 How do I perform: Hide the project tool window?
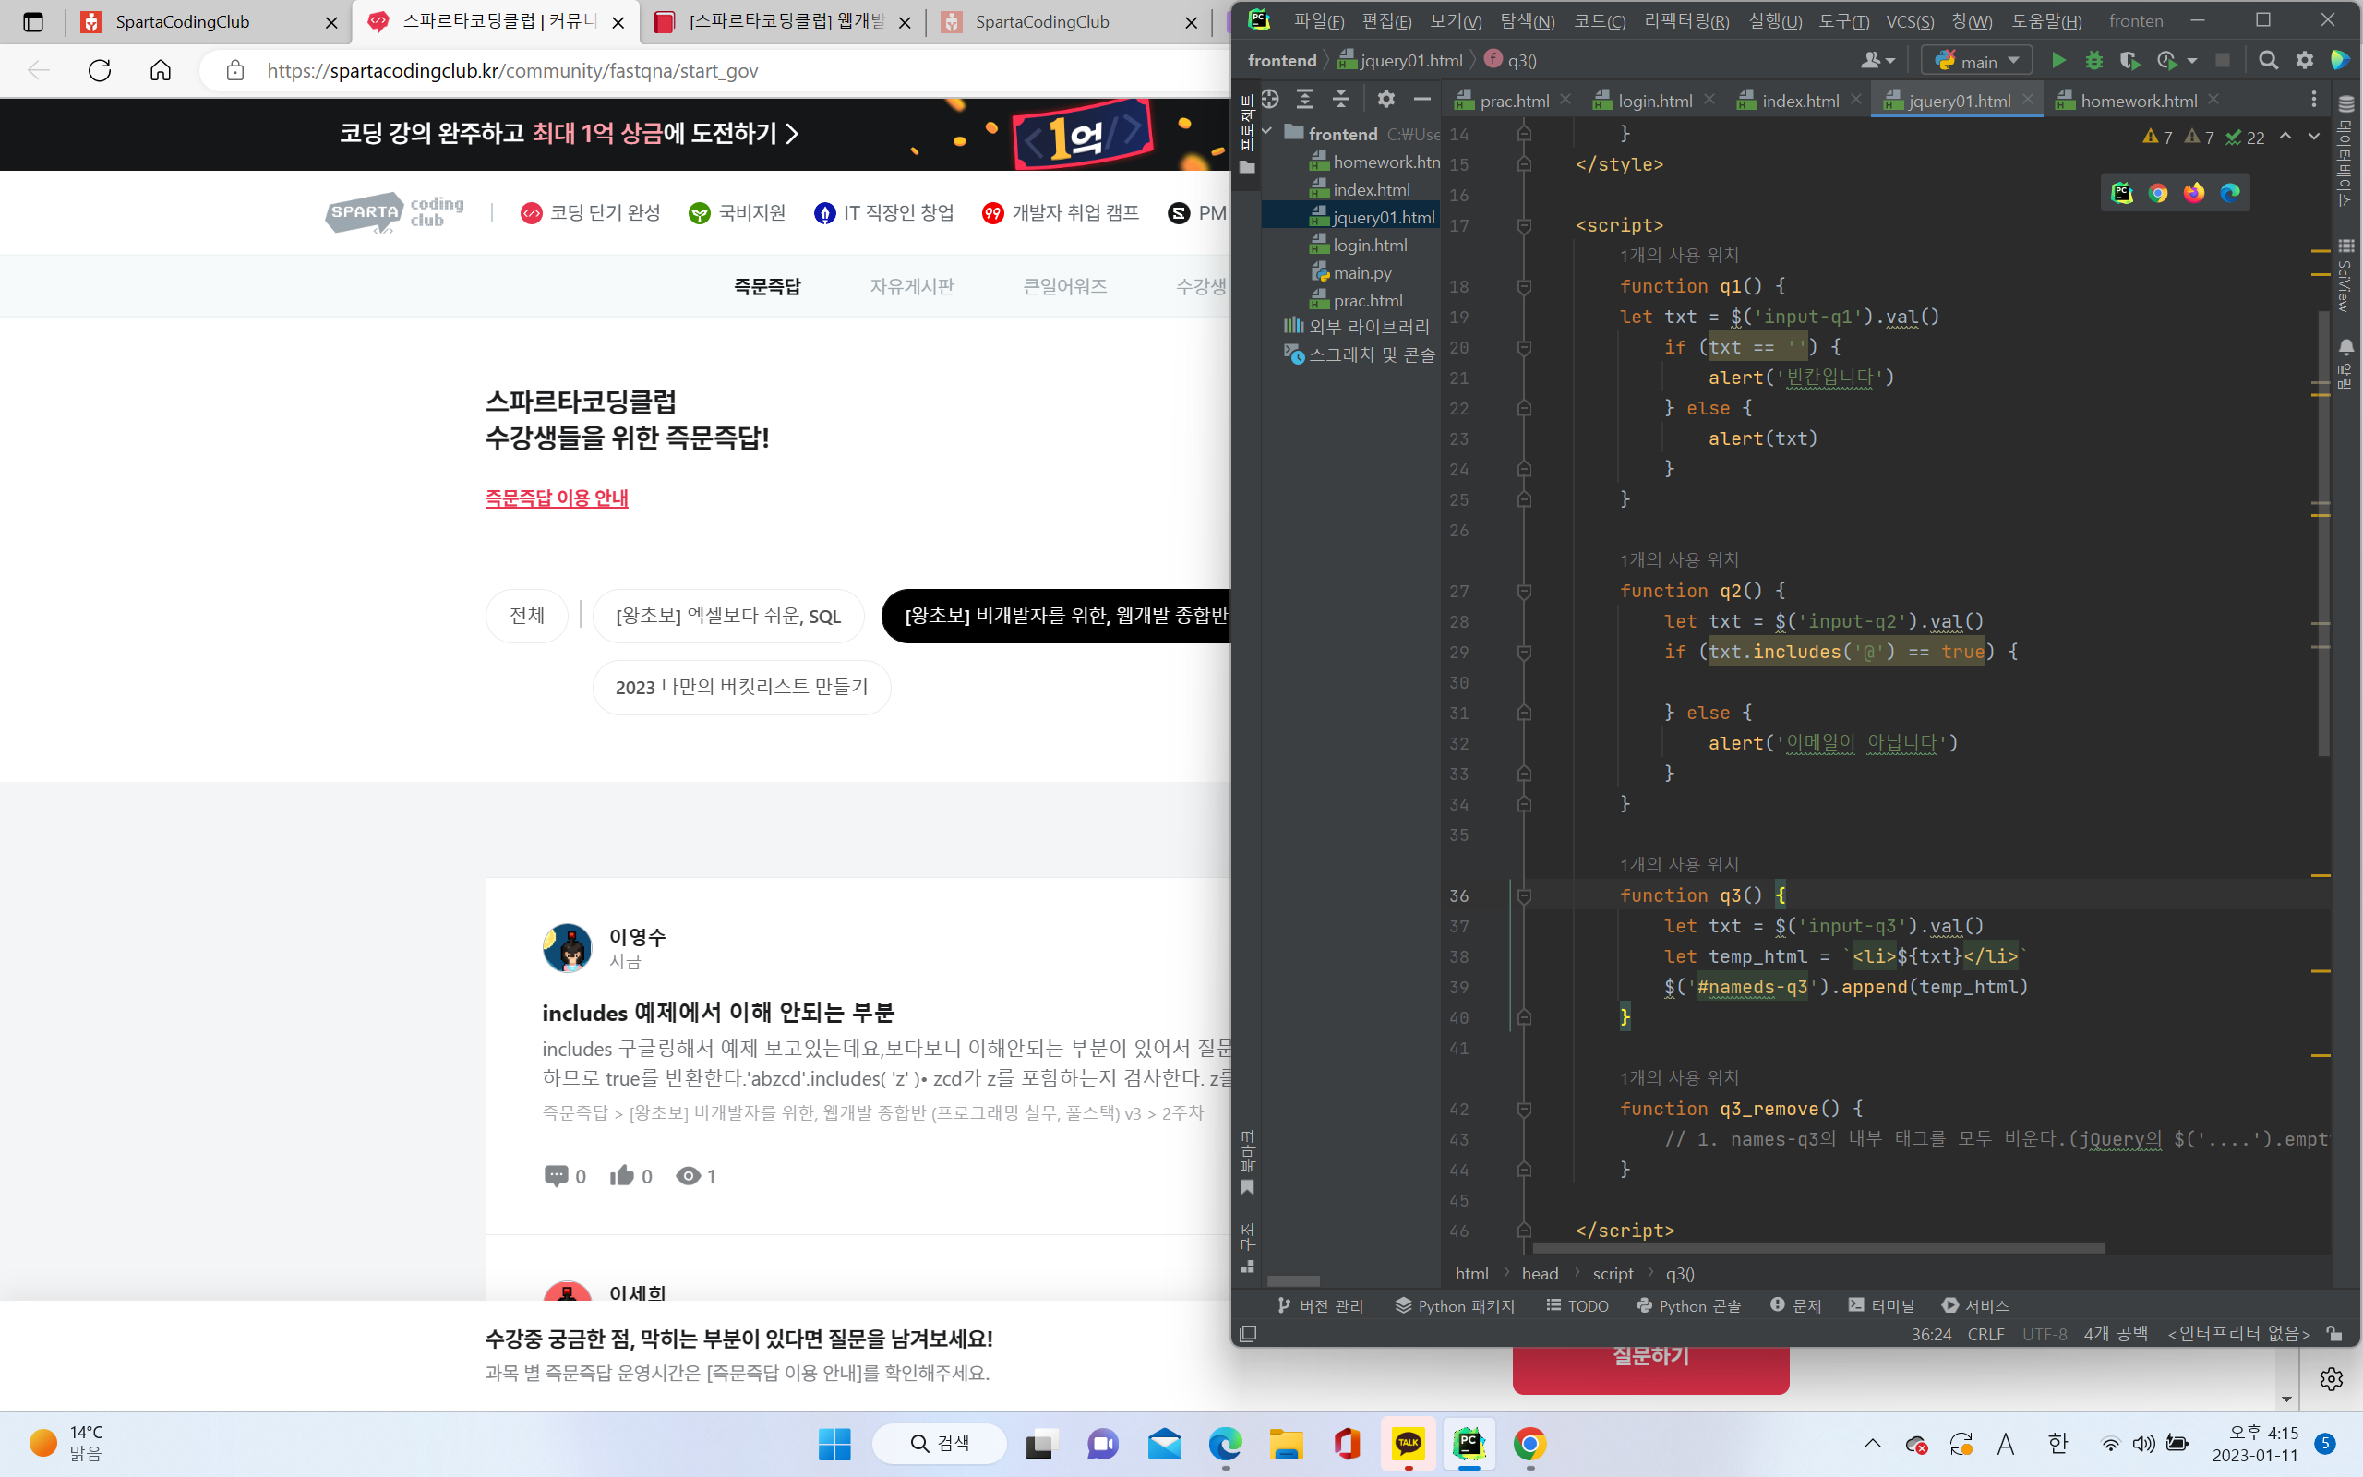click(1421, 99)
